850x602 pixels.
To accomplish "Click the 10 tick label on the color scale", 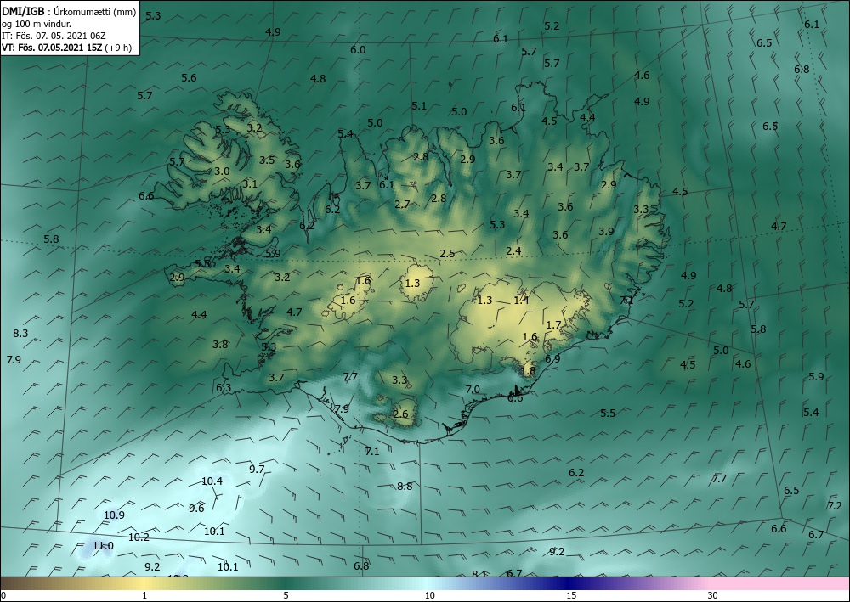I will (429, 596).
